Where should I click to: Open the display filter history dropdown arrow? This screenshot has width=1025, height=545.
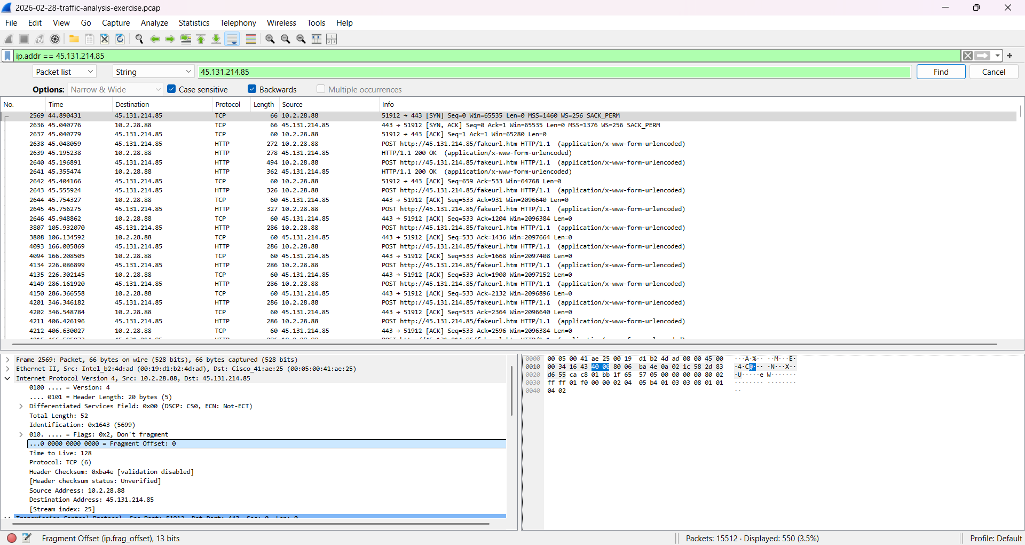point(997,56)
